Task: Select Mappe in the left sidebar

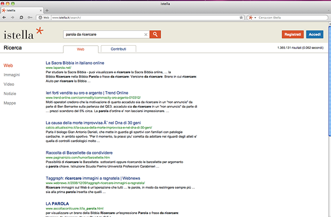Action: (10, 103)
